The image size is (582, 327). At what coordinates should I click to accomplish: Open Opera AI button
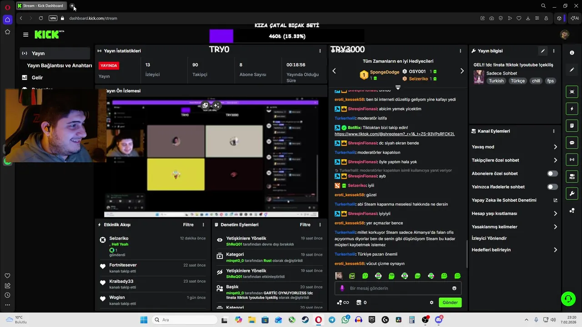[575, 18]
